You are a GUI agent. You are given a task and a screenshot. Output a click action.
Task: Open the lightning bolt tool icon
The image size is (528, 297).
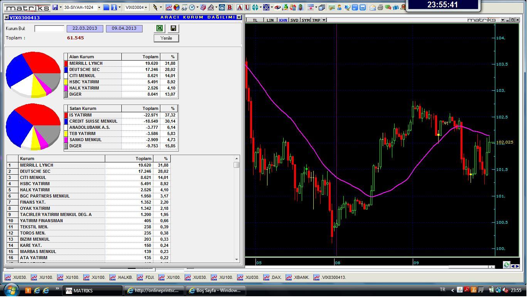[155, 7]
